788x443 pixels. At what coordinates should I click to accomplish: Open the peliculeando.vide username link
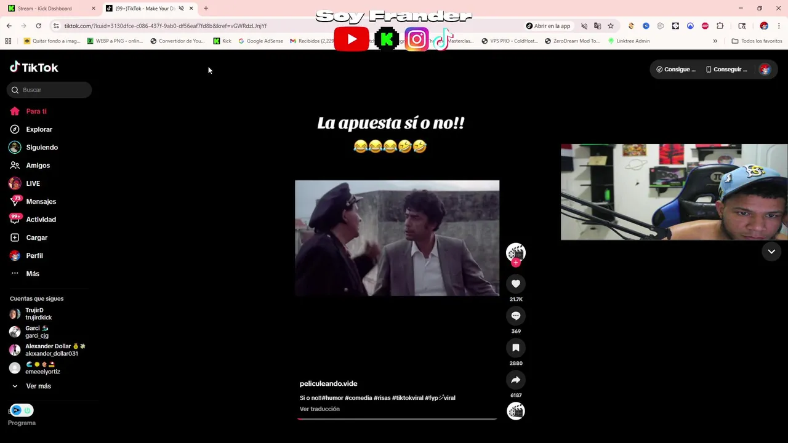(328, 383)
